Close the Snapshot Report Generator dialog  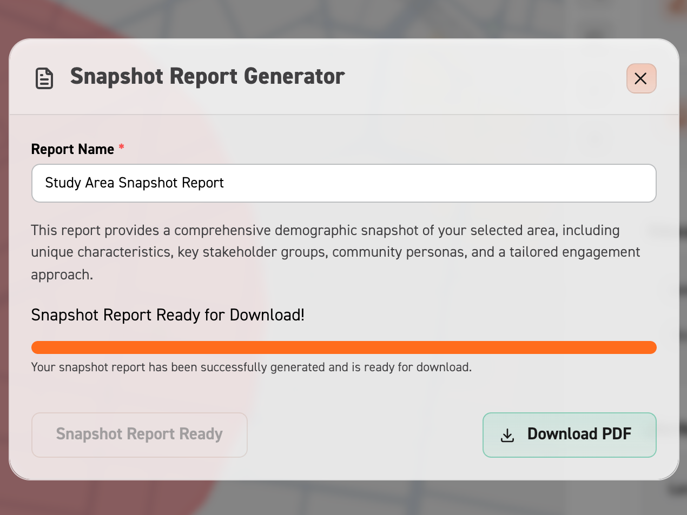[641, 78]
